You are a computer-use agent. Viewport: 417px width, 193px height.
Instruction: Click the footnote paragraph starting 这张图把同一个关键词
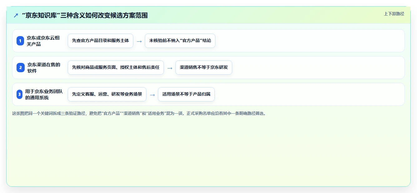click(x=139, y=114)
